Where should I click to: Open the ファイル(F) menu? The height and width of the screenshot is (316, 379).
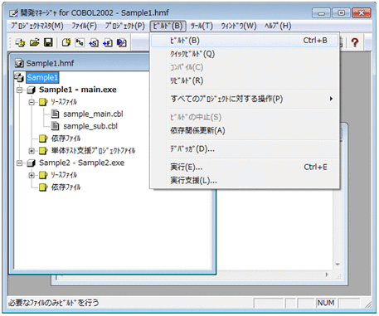tap(85, 26)
